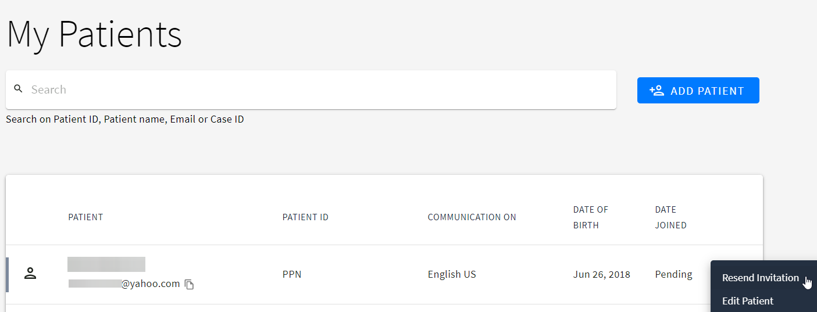Click the person avatar icon in patient row
This screenshot has height=312, width=817.
pyautogui.click(x=30, y=274)
